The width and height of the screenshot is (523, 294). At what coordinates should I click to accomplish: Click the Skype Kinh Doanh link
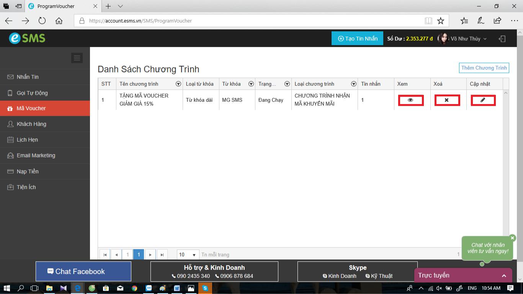point(340,276)
